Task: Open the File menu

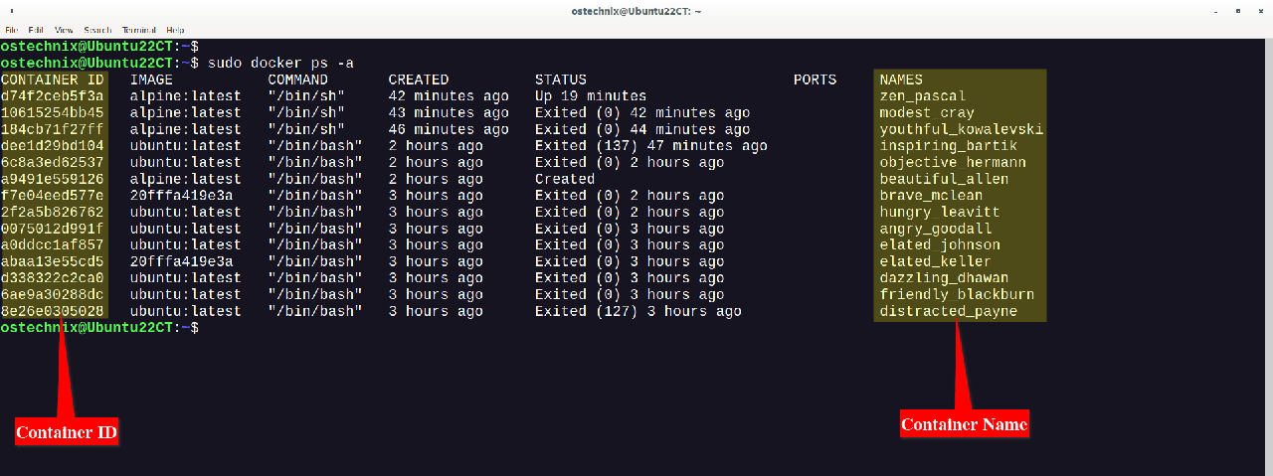Action: [11, 31]
